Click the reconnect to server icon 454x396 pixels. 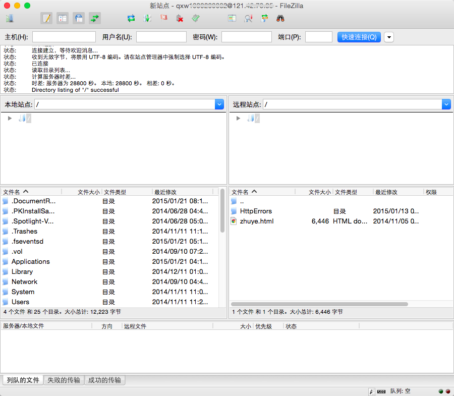[x=196, y=19]
